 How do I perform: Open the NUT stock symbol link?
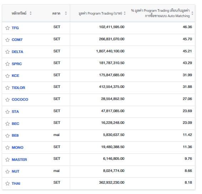point(15,172)
